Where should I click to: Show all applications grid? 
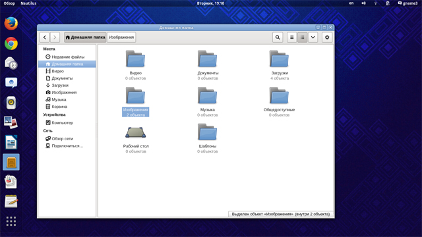click(x=11, y=221)
